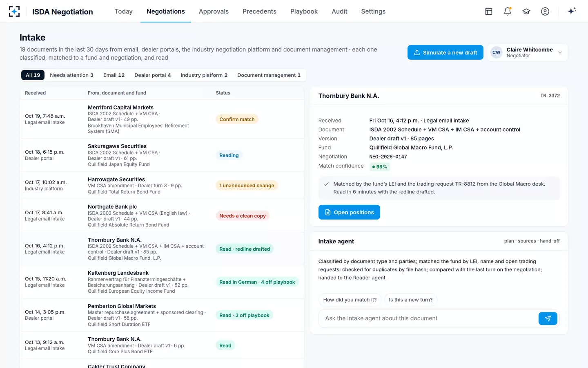This screenshot has height=368, width=588.
Task: Open the Precedents tab
Action: point(259,11)
